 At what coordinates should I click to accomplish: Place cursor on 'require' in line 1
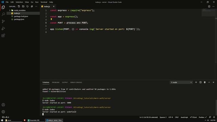(75, 11)
